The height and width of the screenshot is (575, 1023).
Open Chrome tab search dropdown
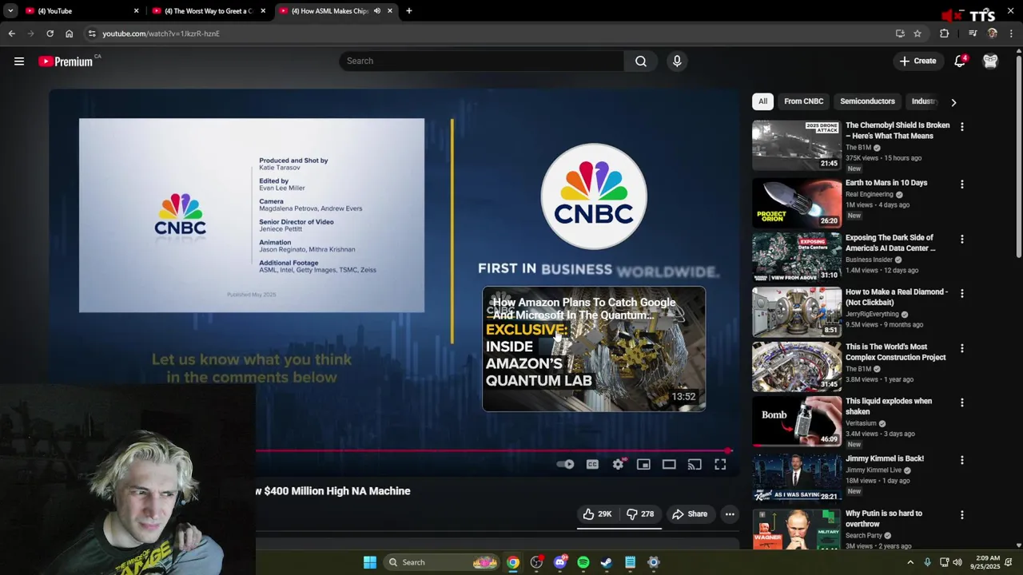(x=10, y=11)
